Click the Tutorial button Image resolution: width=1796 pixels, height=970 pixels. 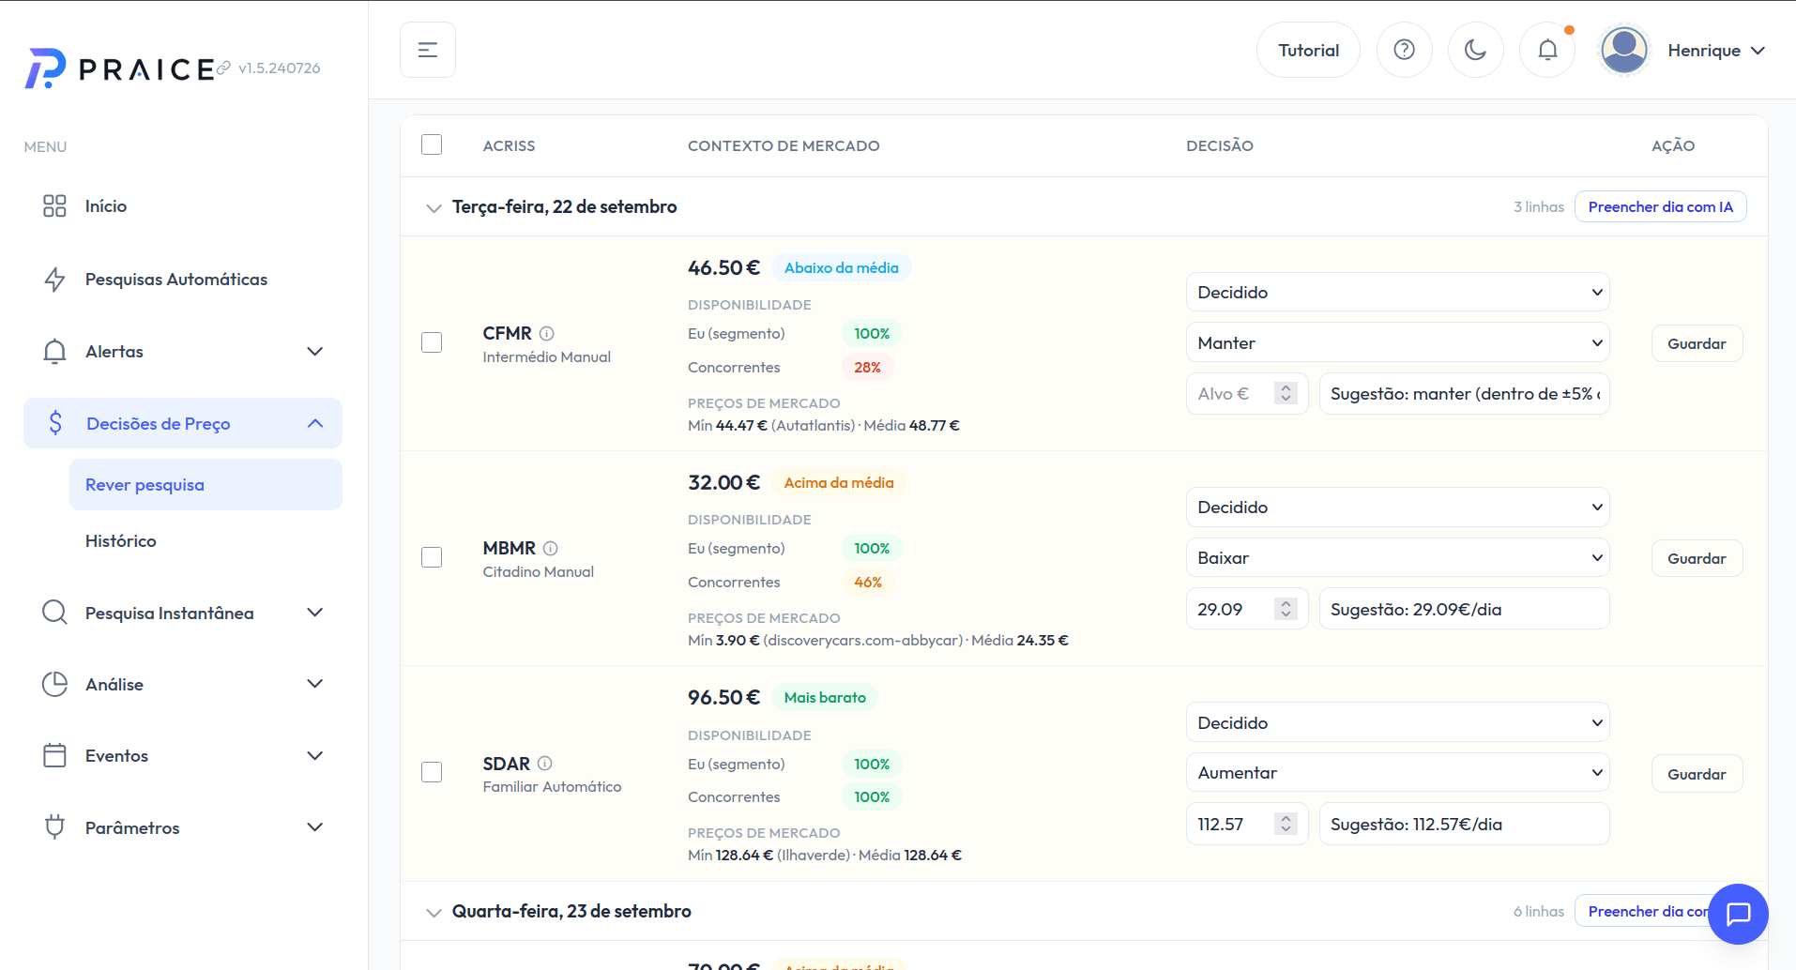click(1308, 50)
